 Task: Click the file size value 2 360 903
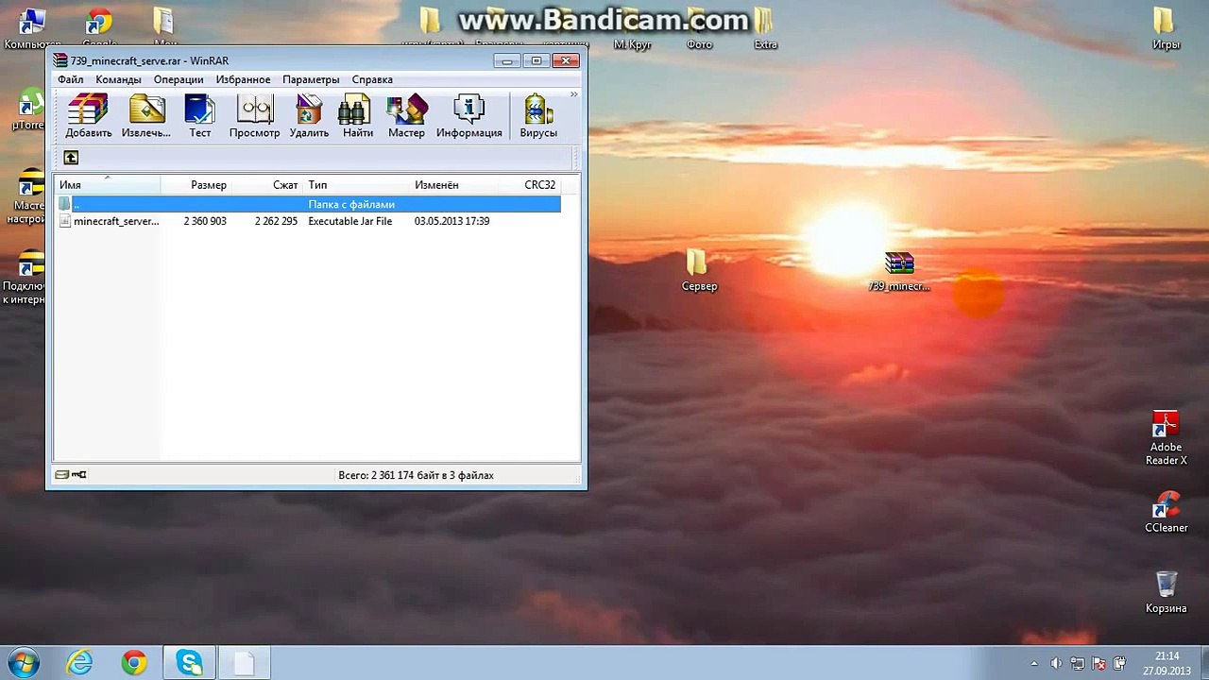click(x=205, y=221)
